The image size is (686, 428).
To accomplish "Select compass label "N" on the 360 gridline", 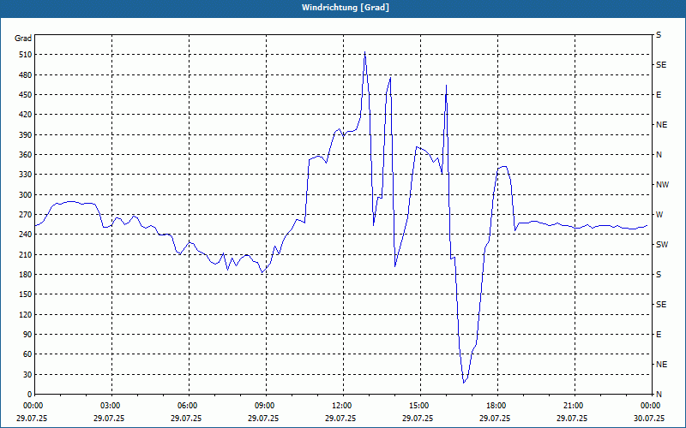I will point(659,155).
